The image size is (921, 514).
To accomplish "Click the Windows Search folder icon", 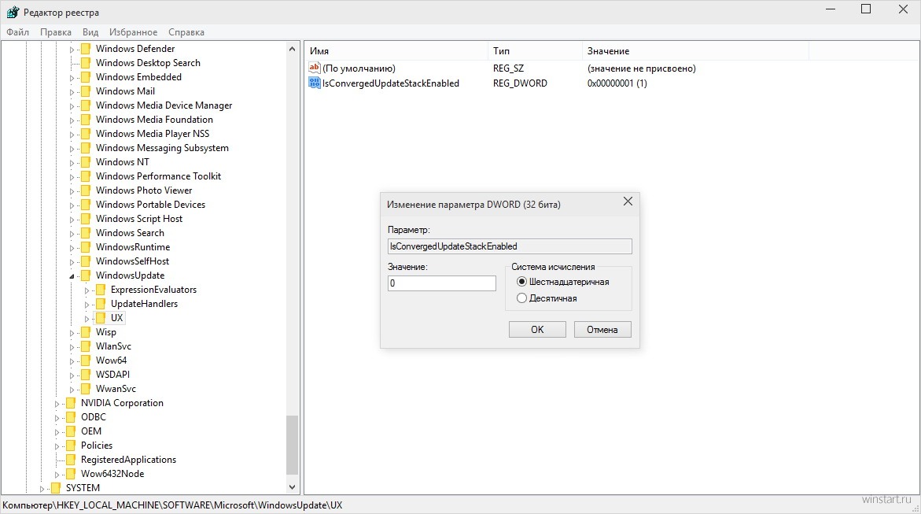I will (x=86, y=233).
